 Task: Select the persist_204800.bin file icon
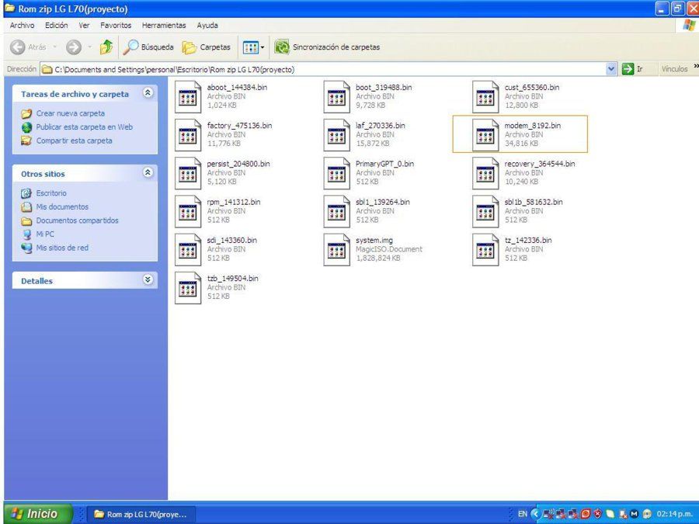188,173
